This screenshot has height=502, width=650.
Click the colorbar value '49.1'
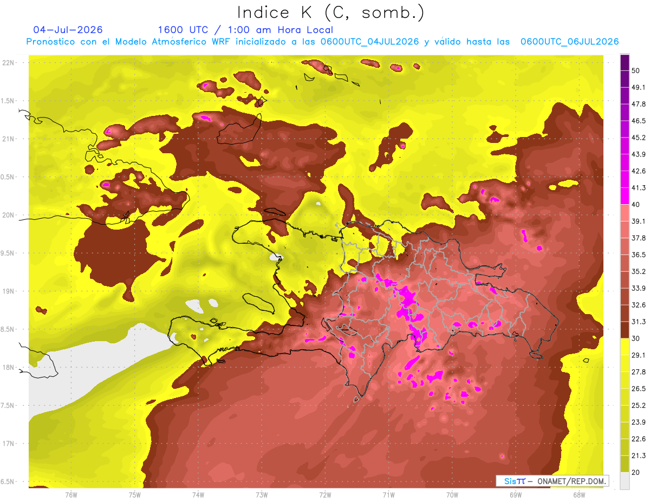[639, 87]
